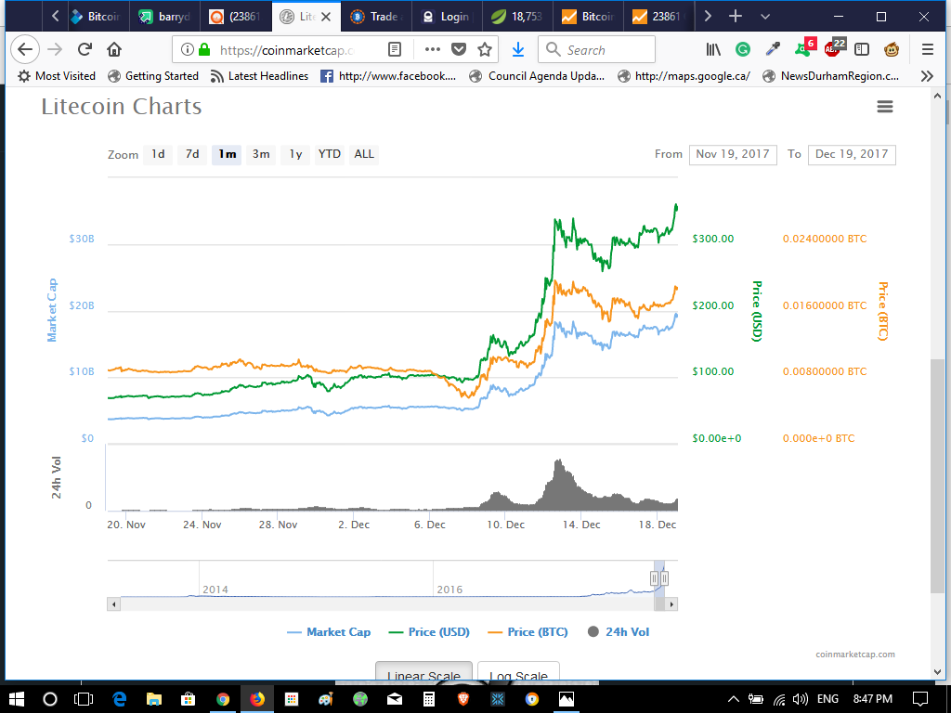Viewport: 951px width, 713px height.
Task: Toggle 24h Vol series in legend
Action: pos(619,631)
